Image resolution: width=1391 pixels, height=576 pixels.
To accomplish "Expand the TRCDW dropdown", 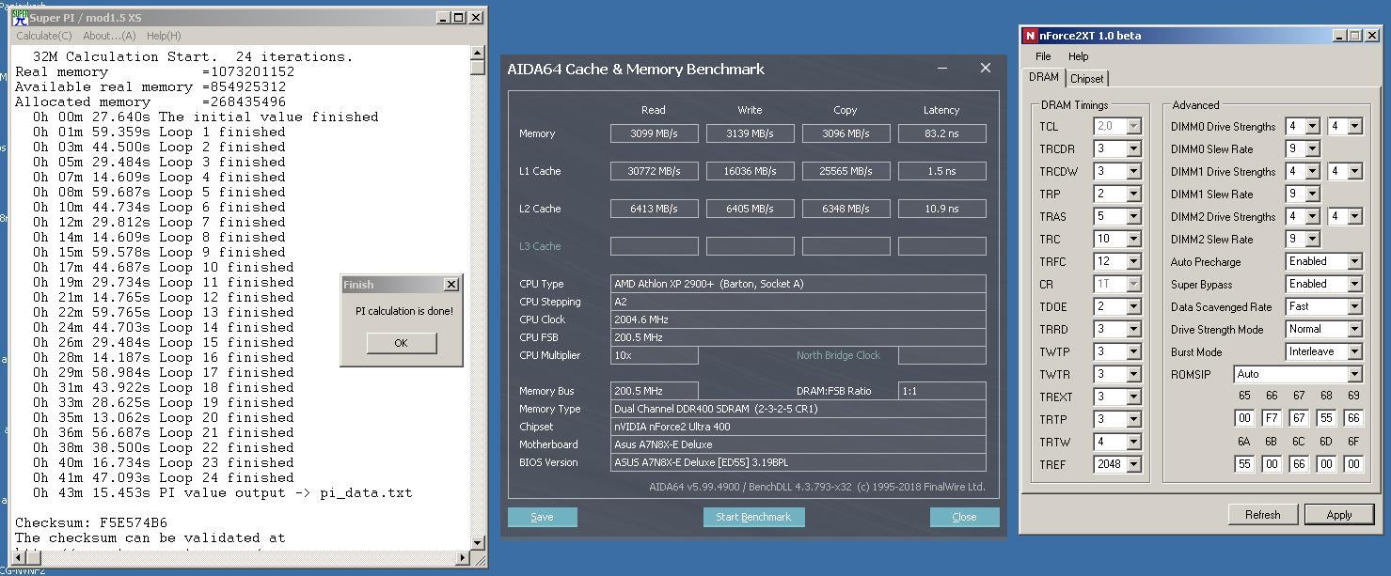I will click(1133, 171).
